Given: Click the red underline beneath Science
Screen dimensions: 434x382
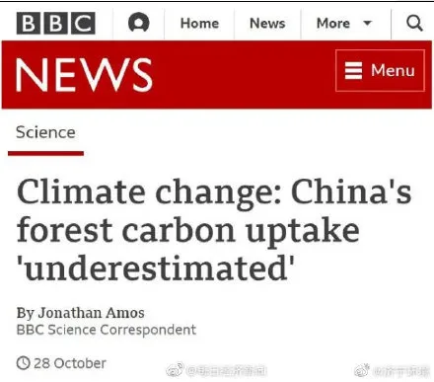Looking at the screenshot, I should pos(45,153).
